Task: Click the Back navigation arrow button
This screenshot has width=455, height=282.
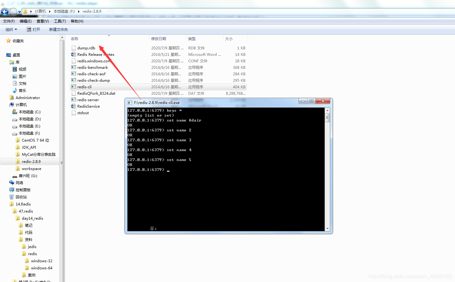Action: pos(5,12)
